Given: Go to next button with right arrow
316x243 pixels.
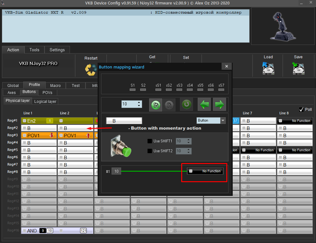Looking at the screenshot, I should click(x=219, y=104).
